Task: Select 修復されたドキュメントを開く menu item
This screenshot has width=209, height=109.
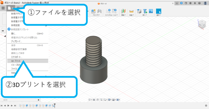Action: pyautogui.click(x=24, y=38)
